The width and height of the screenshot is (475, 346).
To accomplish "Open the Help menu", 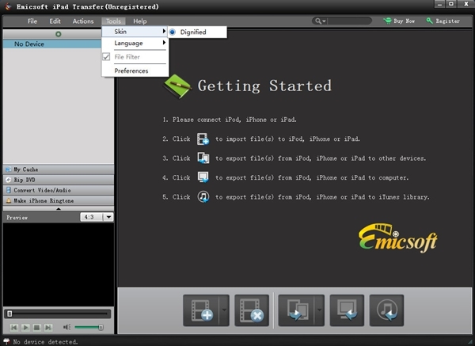I will pyautogui.click(x=140, y=21).
